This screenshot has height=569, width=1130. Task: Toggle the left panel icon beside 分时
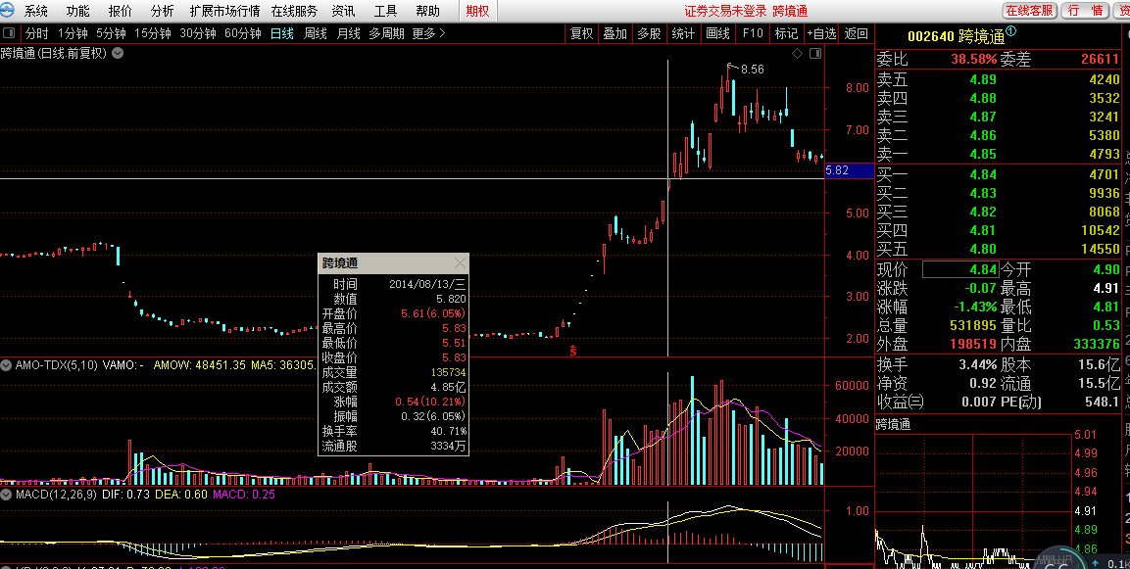(10, 33)
